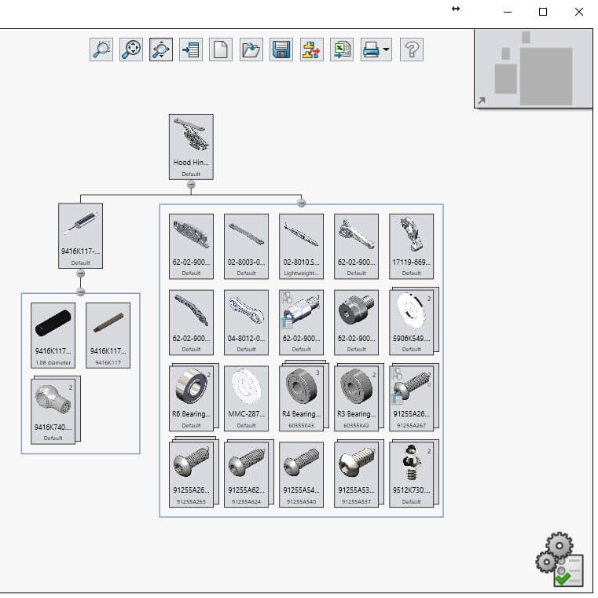
Task: Select the R6 Bearing part card
Action: (191, 397)
